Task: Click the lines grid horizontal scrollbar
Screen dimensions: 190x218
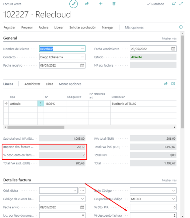Action: pyautogui.click(x=36, y=127)
